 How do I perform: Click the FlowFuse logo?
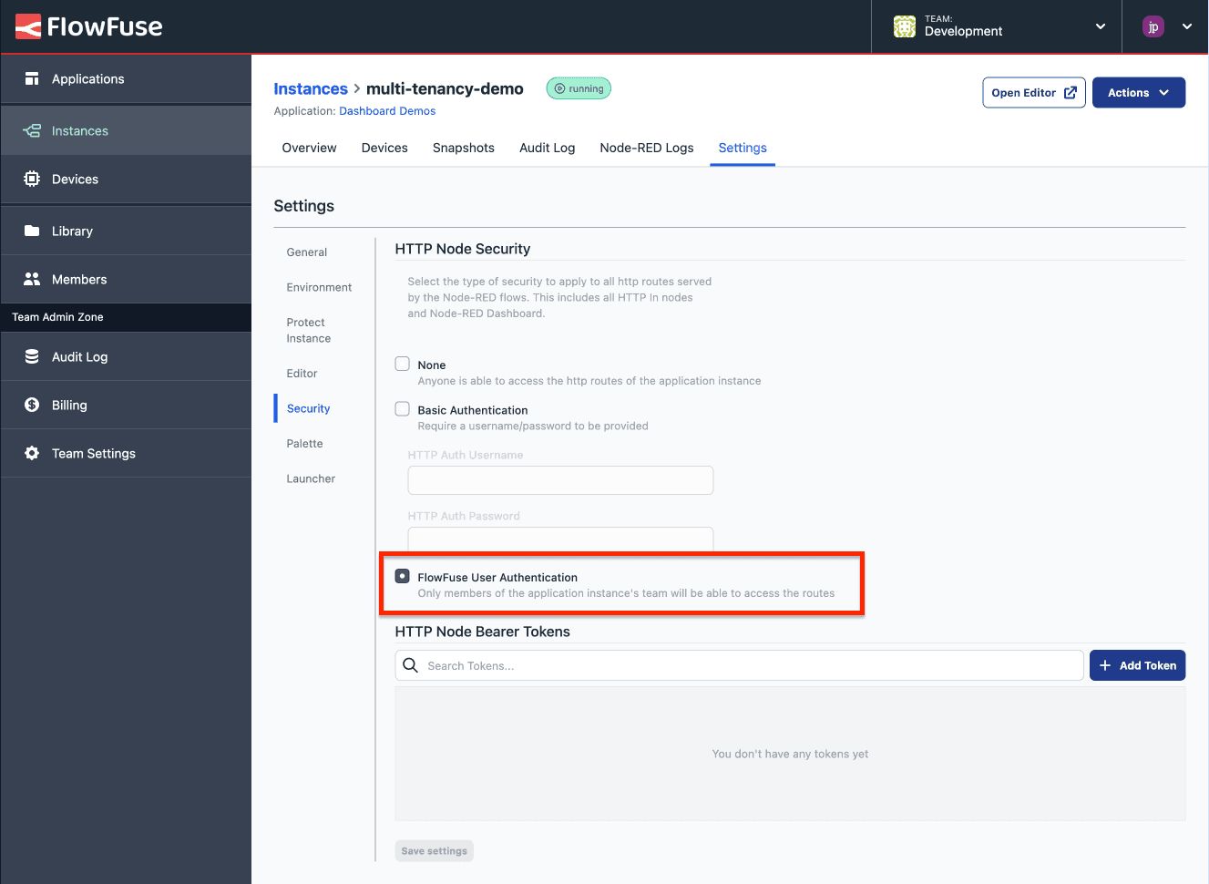click(88, 26)
